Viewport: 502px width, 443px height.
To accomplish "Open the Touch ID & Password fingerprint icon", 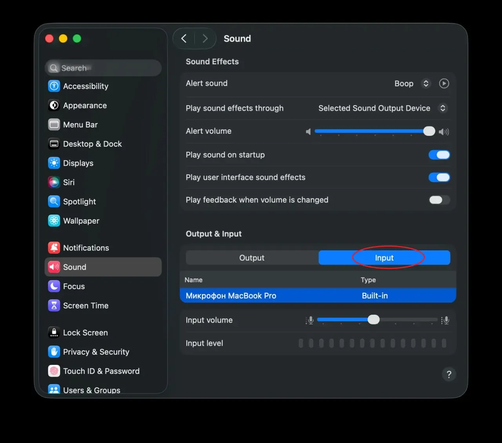I will [54, 371].
